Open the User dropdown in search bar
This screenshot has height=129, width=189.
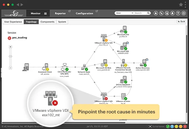pos(124,13)
